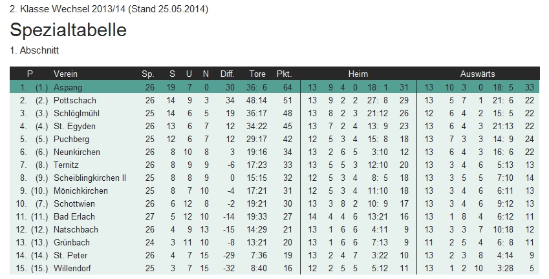Select the Neunkirchen row name

(x=75, y=152)
